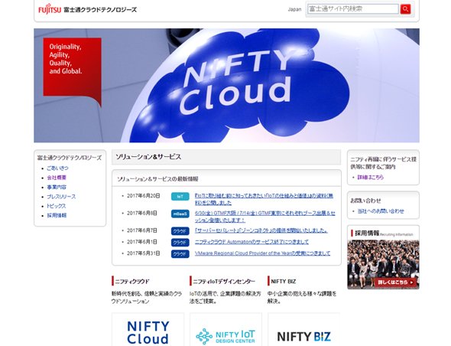Click 詳細はこちら under ニフティ再編 notice
451x346 pixels.
[371, 177]
